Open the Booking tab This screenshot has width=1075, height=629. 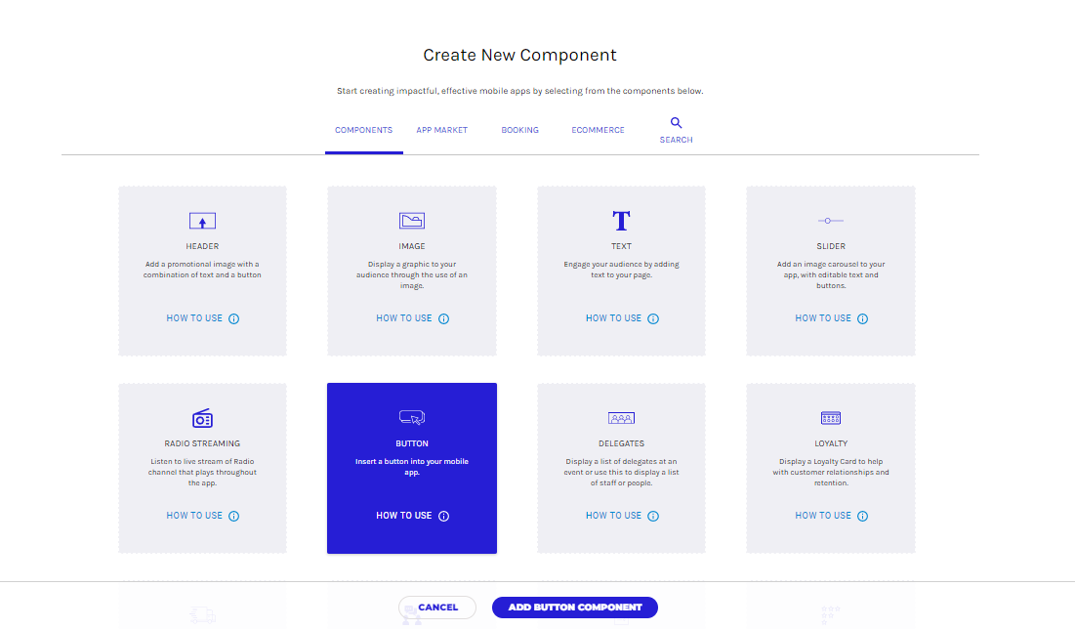point(519,130)
